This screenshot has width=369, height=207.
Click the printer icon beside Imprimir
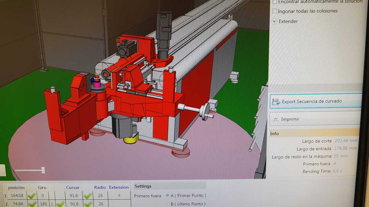point(275,119)
